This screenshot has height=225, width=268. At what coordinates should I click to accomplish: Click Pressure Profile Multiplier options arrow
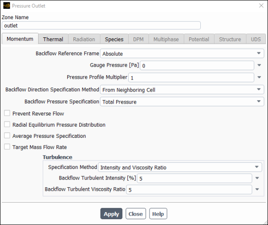click(260, 77)
